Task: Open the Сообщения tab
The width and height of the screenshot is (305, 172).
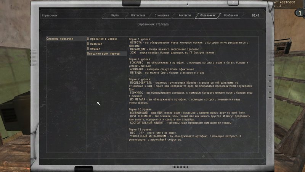Action: click(231, 16)
